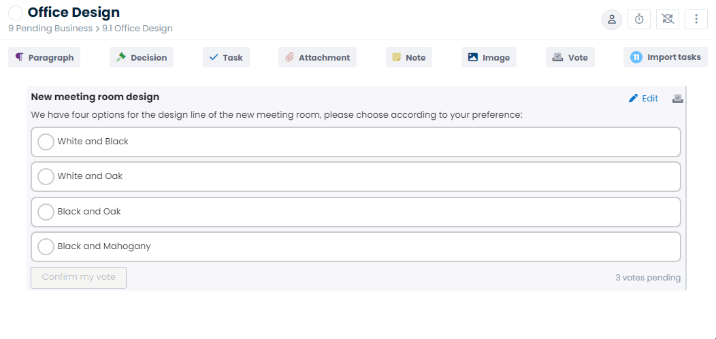Toggle the completion circle next to Office Design
The height and width of the screenshot is (339, 716).
[16, 13]
